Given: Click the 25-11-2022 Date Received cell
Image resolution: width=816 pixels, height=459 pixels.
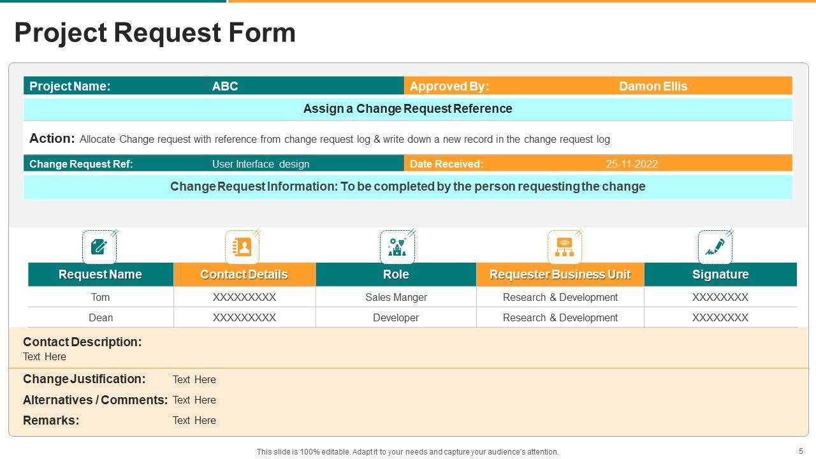Looking at the screenshot, I should (630, 164).
